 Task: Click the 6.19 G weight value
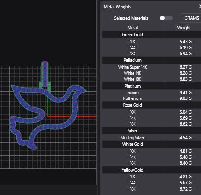186,48
